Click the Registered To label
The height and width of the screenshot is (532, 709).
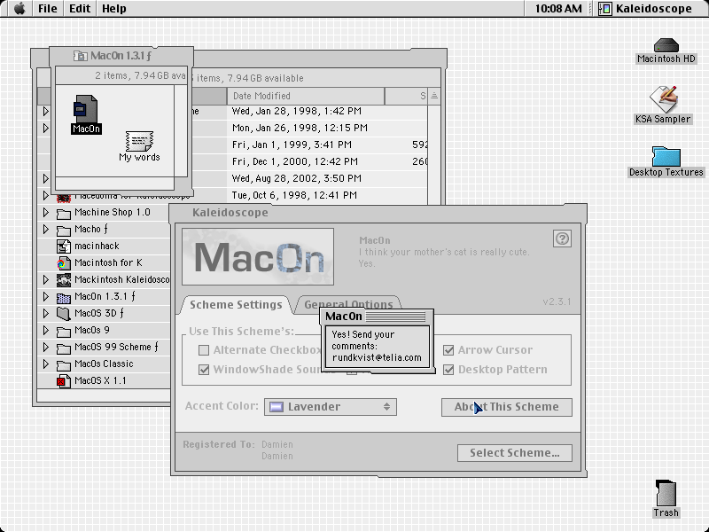click(x=219, y=444)
